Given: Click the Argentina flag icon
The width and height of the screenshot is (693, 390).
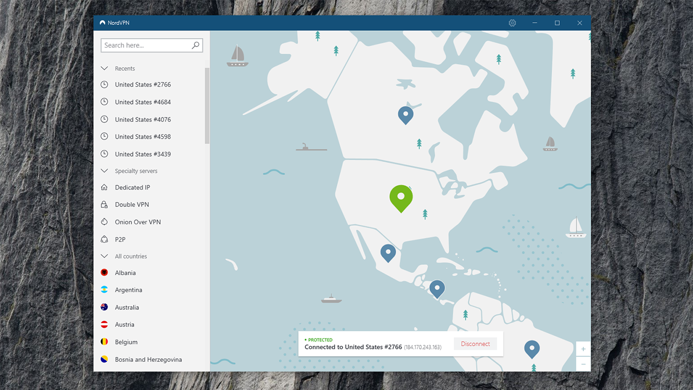Looking at the screenshot, I should click(104, 290).
